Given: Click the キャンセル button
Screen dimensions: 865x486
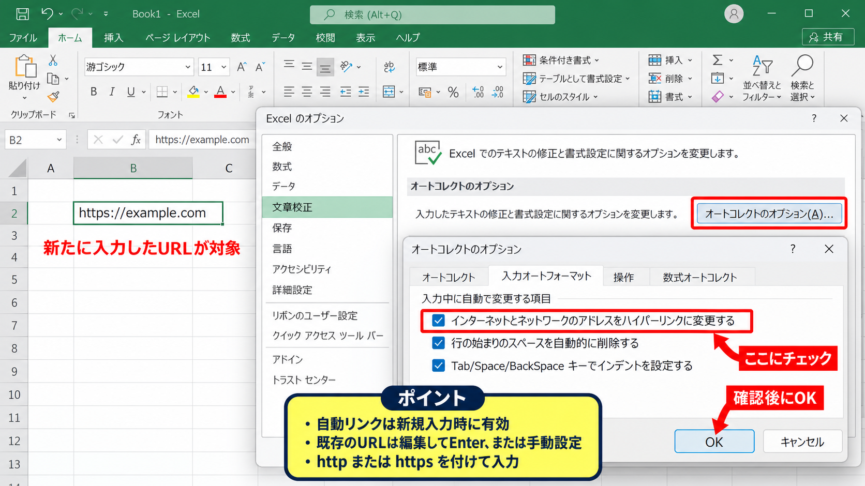Looking at the screenshot, I should (802, 442).
